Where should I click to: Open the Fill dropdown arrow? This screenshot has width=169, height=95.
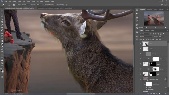[x=163, y=40]
